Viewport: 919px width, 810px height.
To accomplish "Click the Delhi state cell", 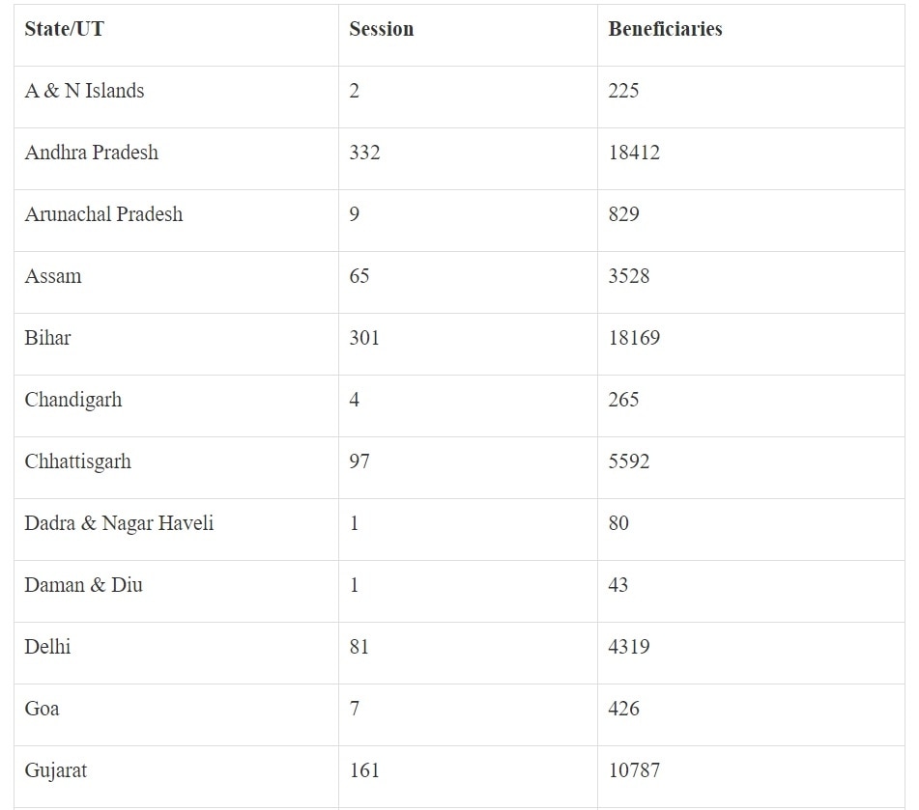I will click(x=47, y=647).
